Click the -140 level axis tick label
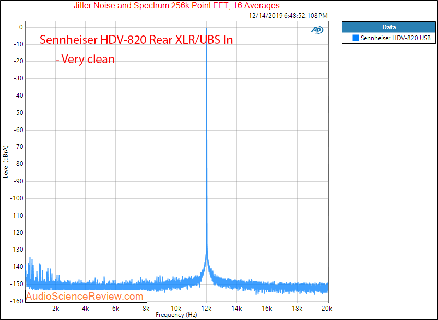The height and width of the screenshot is (320, 438). click(x=17, y=267)
